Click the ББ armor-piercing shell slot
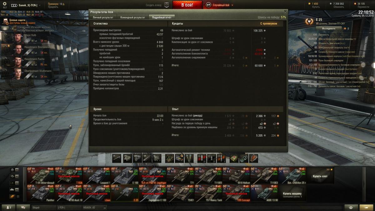This screenshot has width=375, height=211. (202, 158)
